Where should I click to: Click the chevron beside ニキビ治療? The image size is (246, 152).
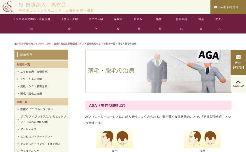point(18,72)
